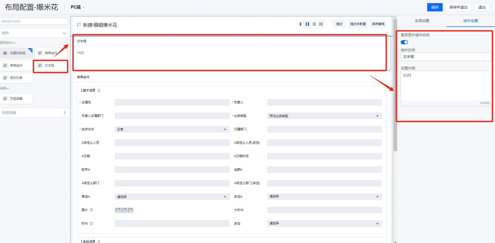Click the edit pencil next to 系统信息

(99, 241)
